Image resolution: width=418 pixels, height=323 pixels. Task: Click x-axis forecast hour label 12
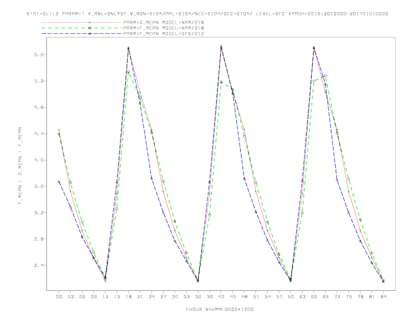click(106, 297)
